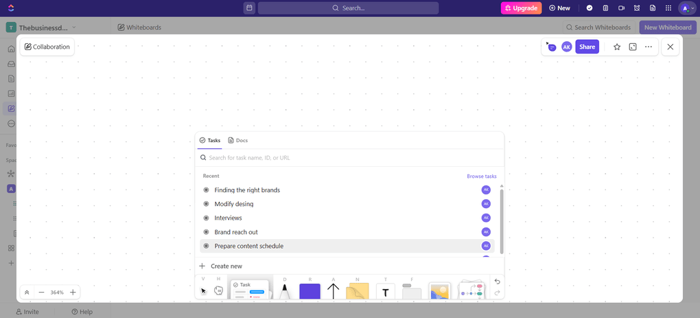Select the pen drawing tool
Image resolution: width=700 pixels, height=318 pixels.
tap(284, 292)
